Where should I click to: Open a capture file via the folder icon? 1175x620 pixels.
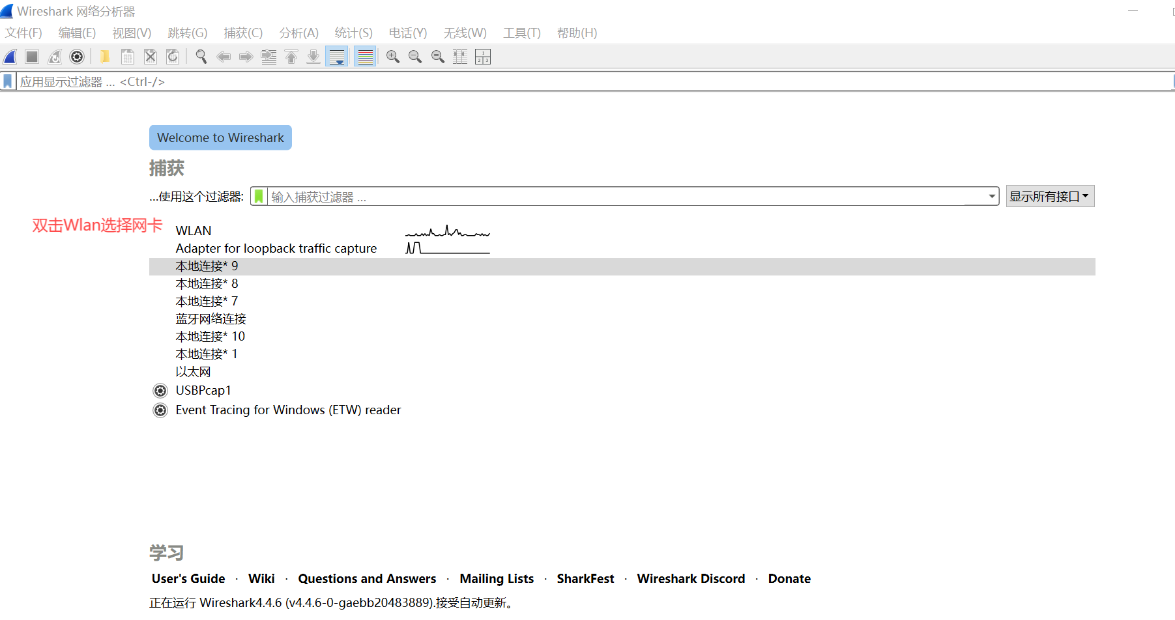click(104, 57)
